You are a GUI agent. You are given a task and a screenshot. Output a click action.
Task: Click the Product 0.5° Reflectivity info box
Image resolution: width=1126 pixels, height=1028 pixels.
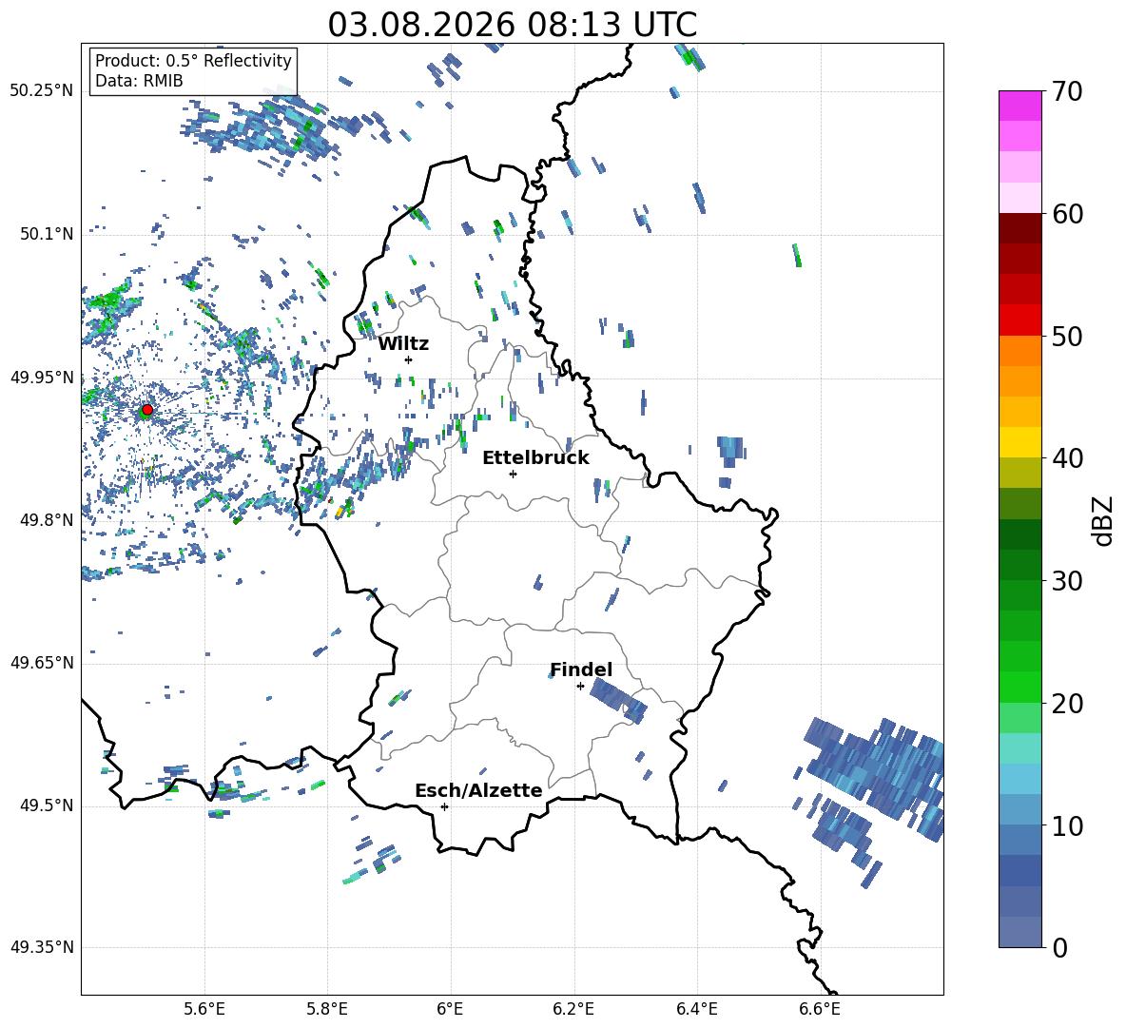pyautogui.click(x=193, y=70)
